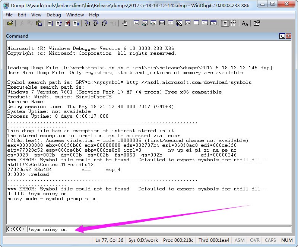Viewport: 298px width, 247px height.
Task: Open the Command window from toolbar
Action: pyautogui.click(x=136, y=23)
